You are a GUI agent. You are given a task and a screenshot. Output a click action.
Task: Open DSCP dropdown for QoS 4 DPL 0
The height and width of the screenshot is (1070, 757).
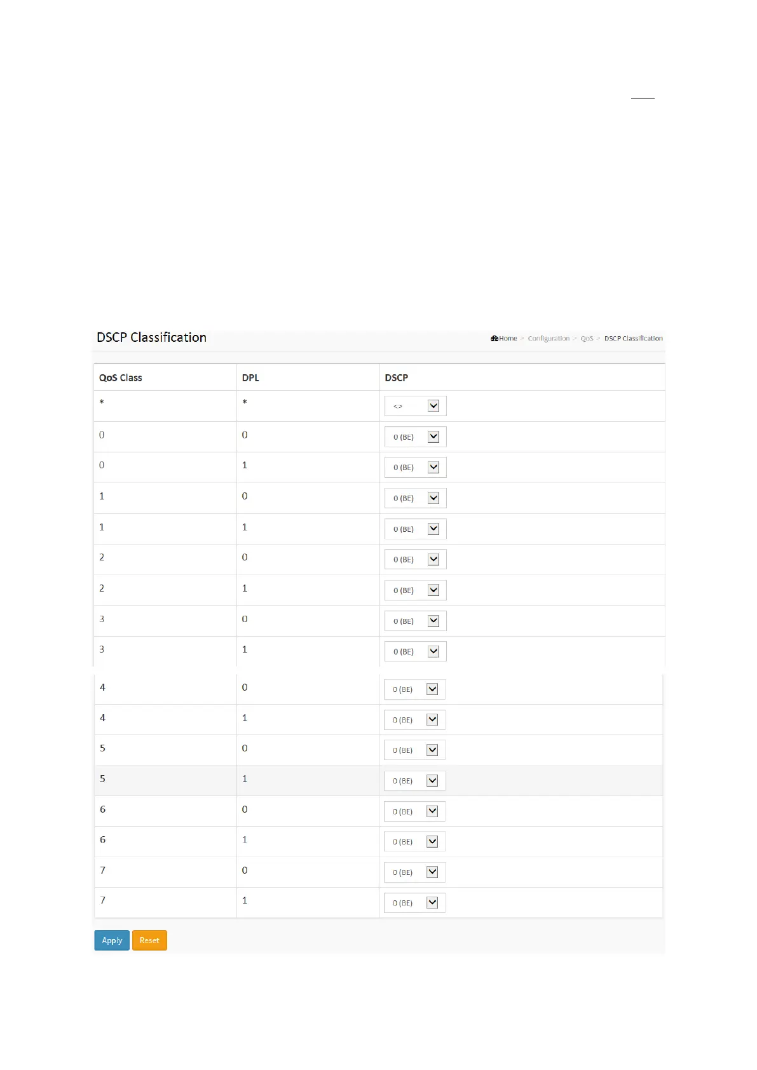pos(414,689)
